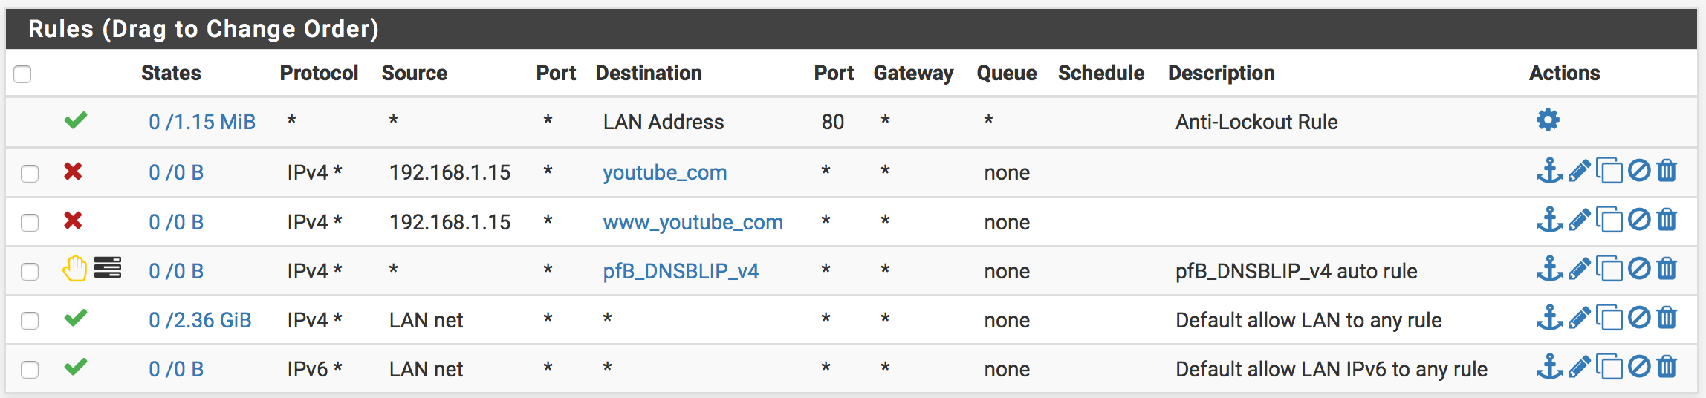1706x398 pixels.
Task: Disable the www_youtube_com rule
Action: click(1639, 220)
